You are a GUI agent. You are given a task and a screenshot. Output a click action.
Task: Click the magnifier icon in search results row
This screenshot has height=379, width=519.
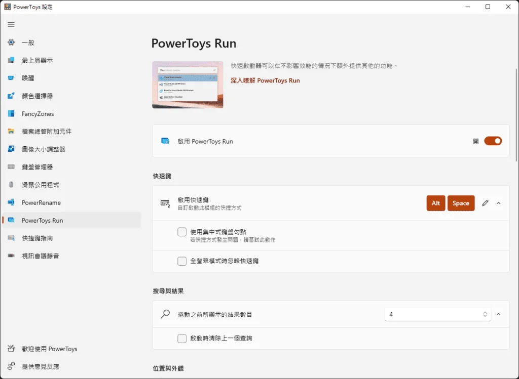(165, 314)
